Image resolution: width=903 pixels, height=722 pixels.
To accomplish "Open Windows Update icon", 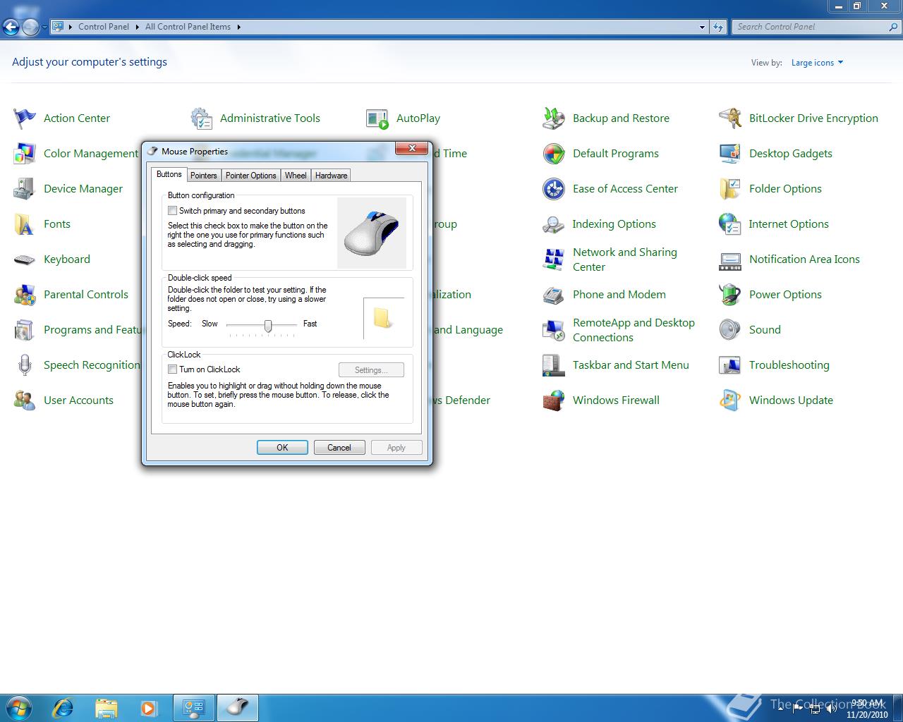I will [x=730, y=400].
